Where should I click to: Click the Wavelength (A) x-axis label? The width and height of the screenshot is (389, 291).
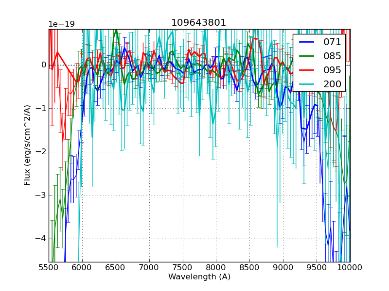199,277
